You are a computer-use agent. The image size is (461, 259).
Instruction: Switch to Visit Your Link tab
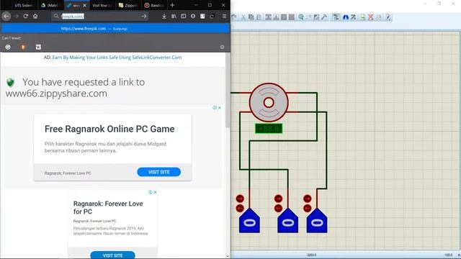(102, 5)
